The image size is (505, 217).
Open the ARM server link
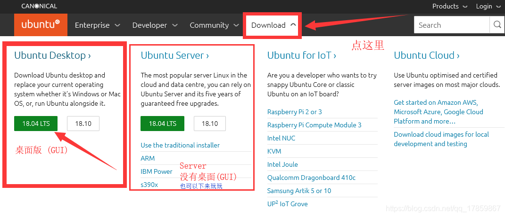[x=148, y=158]
